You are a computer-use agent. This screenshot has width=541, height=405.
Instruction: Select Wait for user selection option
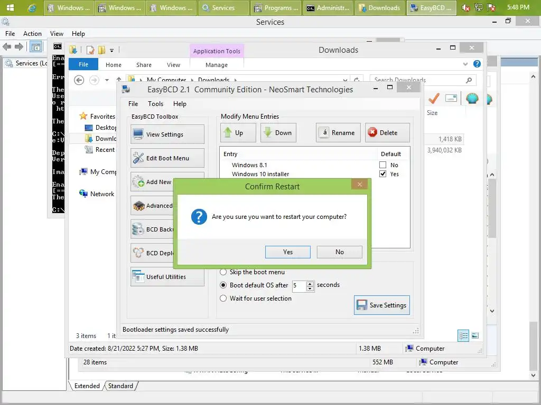223,298
